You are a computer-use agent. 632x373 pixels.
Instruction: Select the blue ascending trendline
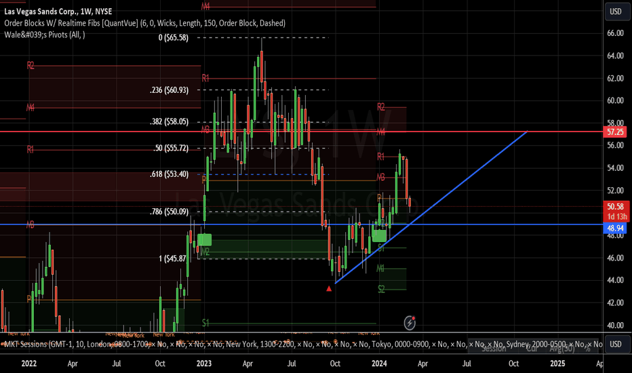431,208
